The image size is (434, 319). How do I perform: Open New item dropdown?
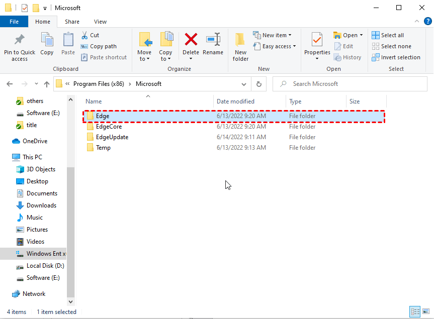point(273,35)
